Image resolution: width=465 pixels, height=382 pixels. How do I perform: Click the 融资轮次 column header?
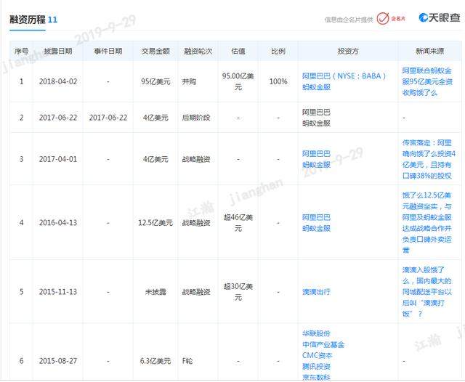click(x=198, y=51)
